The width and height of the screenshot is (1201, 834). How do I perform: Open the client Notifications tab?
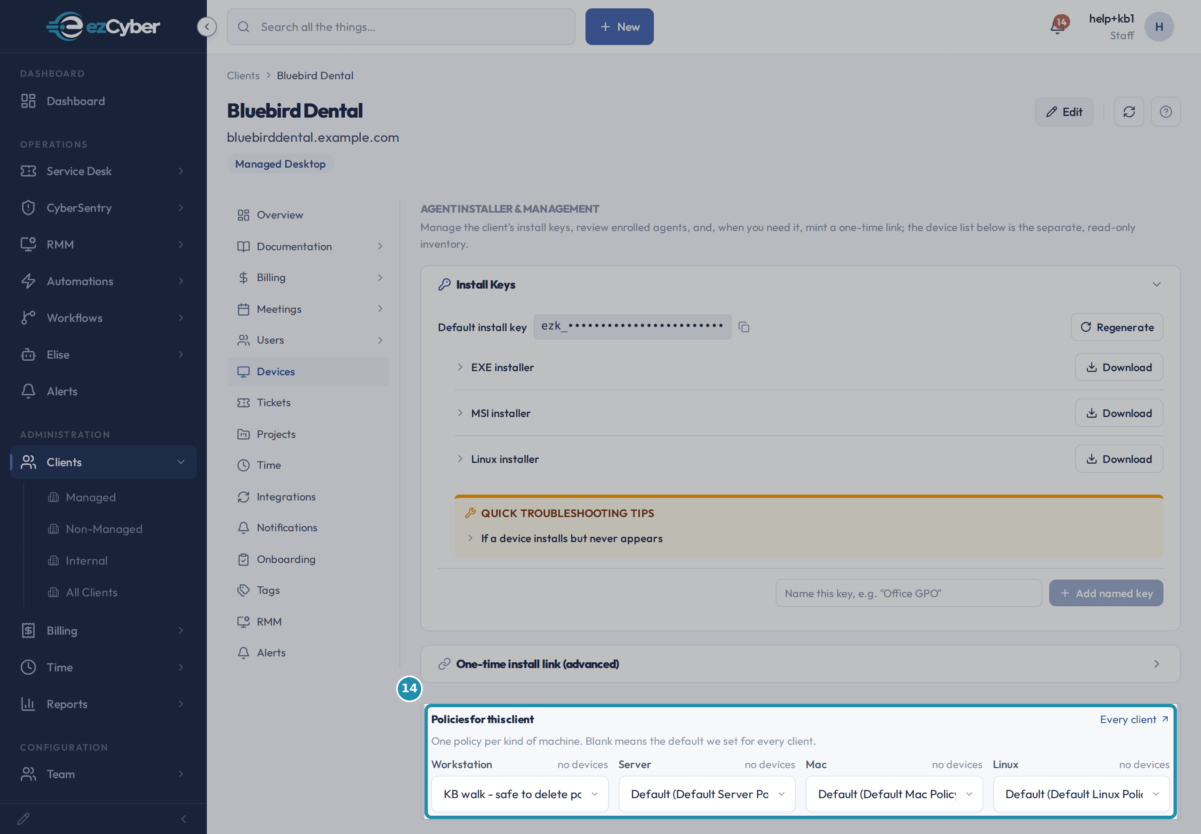pos(308,528)
